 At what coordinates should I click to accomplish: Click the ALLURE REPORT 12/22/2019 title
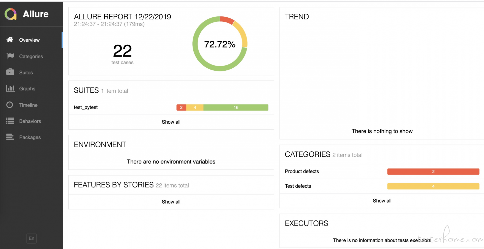click(x=123, y=17)
